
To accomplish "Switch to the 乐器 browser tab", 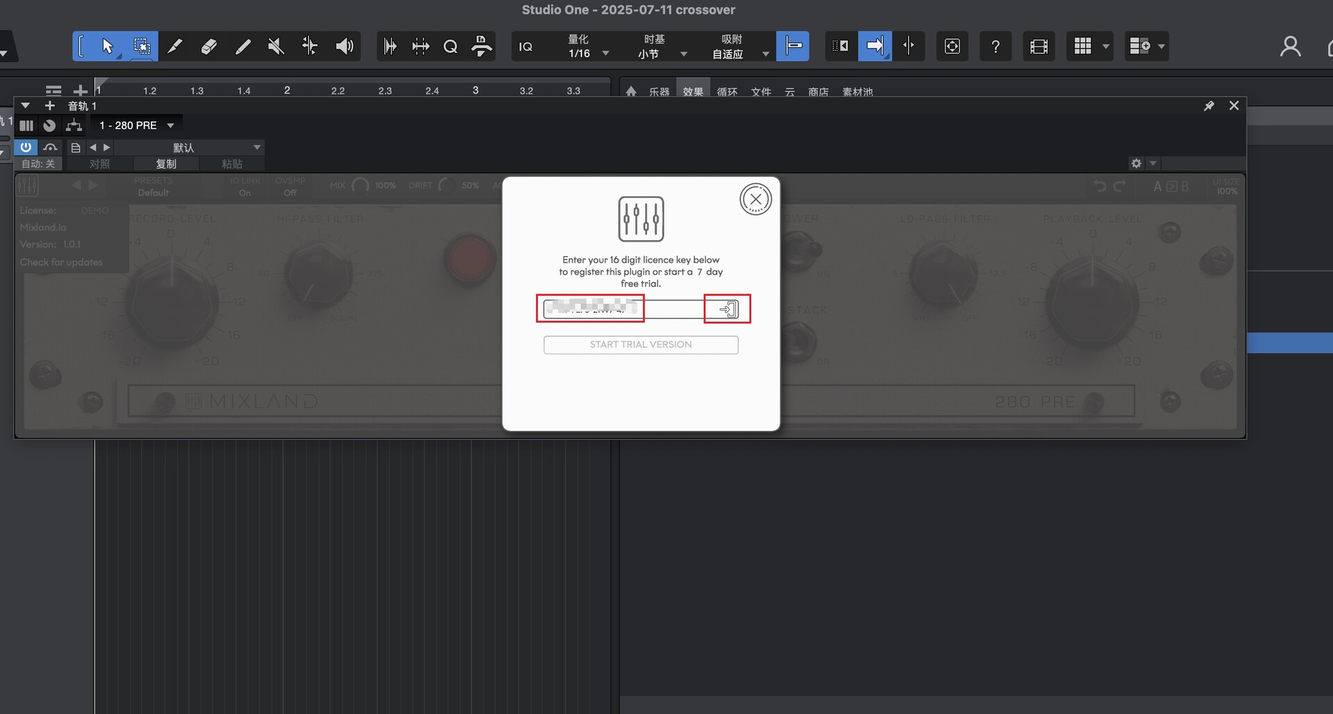I will (x=659, y=92).
